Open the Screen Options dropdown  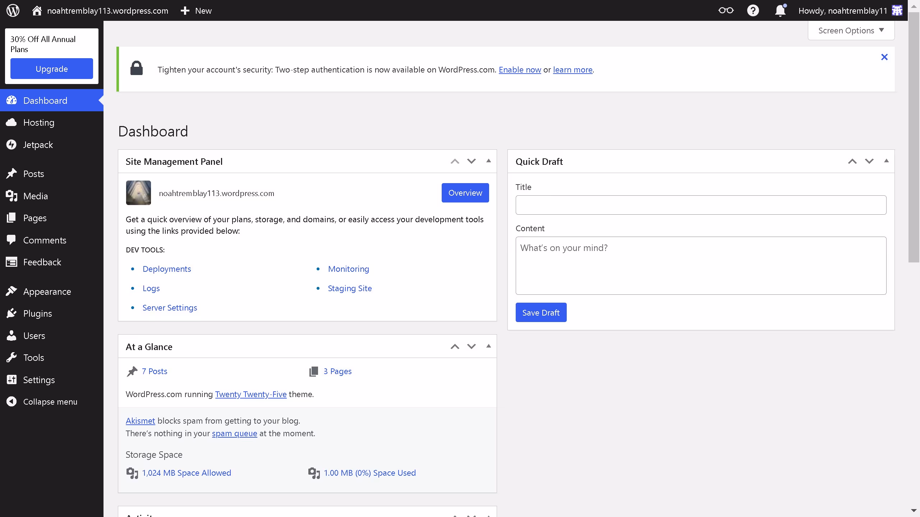pos(851,30)
